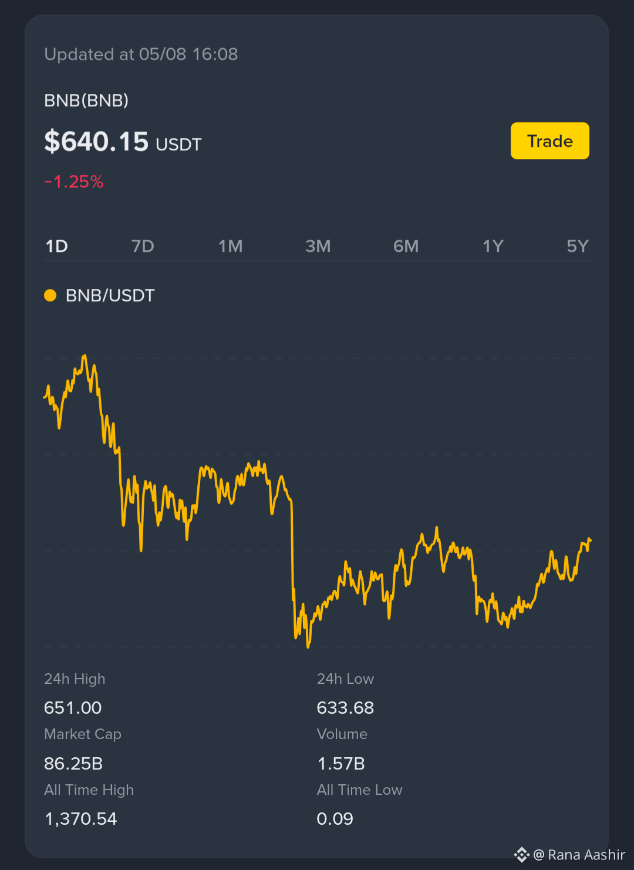Image resolution: width=634 pixels, height=870 pixels.
Task: Select the 24h Low value 633.68
Action: (x=345, y=708)
